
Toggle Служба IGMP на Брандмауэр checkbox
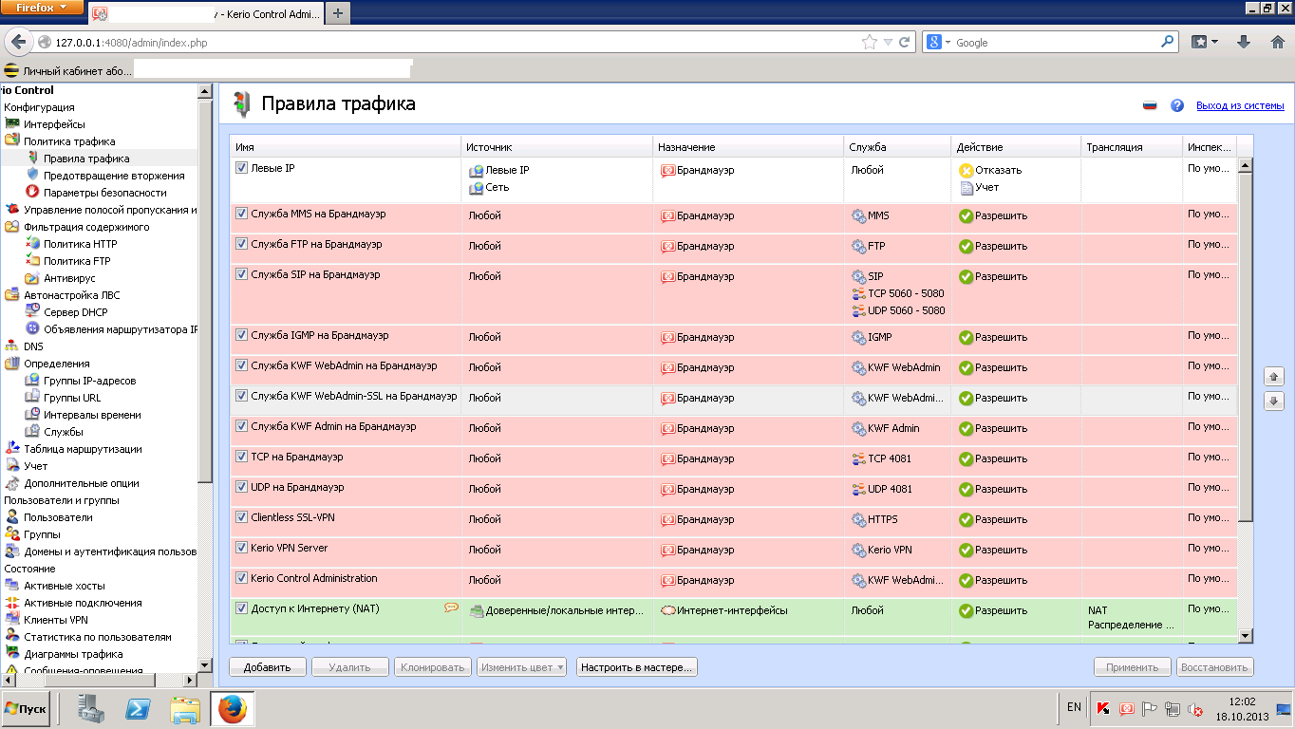[x=241, y=335]
